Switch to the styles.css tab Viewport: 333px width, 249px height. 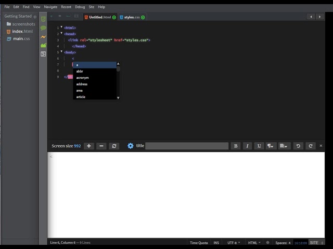(x=132, y=17)
